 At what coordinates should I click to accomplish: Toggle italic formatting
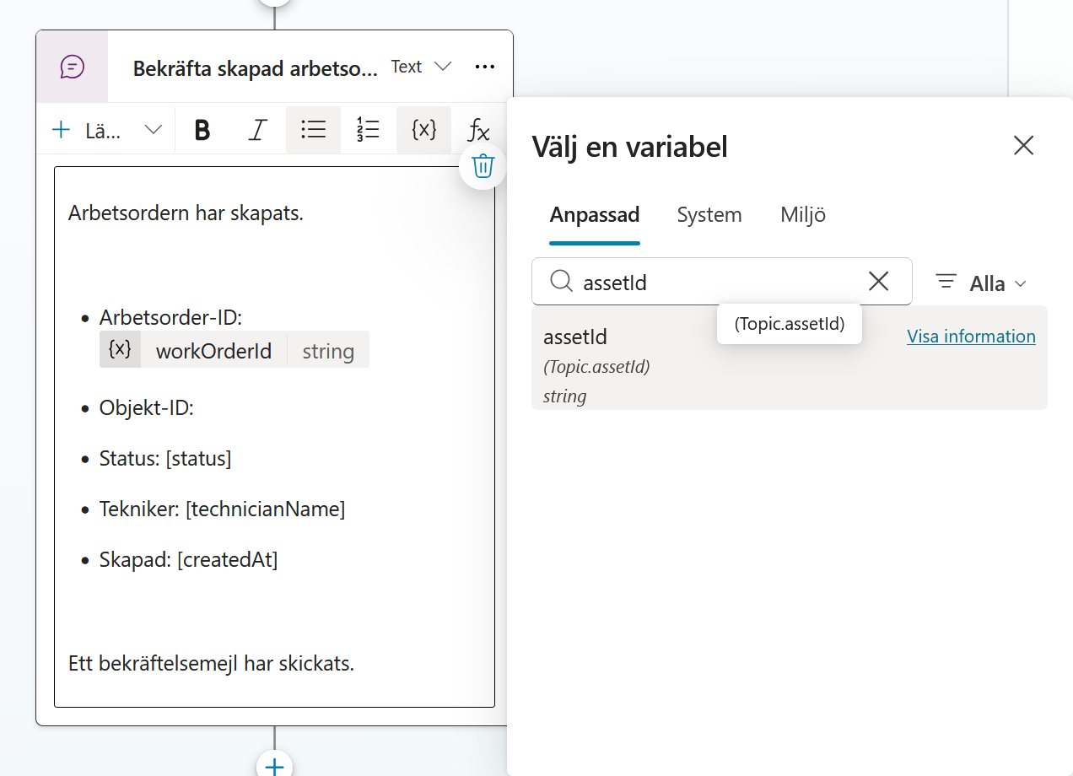coord(258,130)
